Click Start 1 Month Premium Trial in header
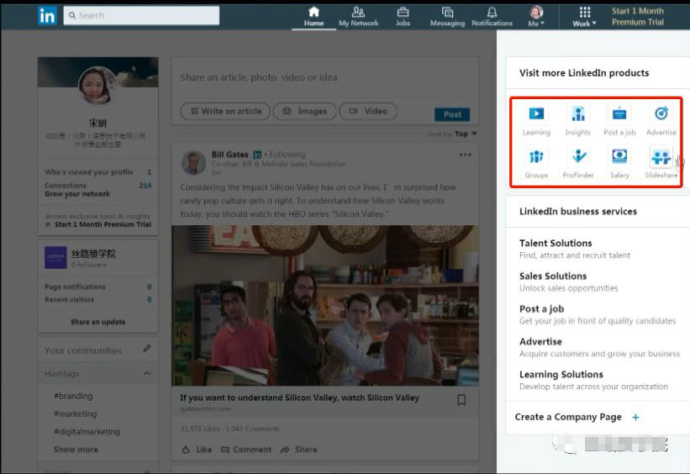690x474 pixels. [638, 17]
